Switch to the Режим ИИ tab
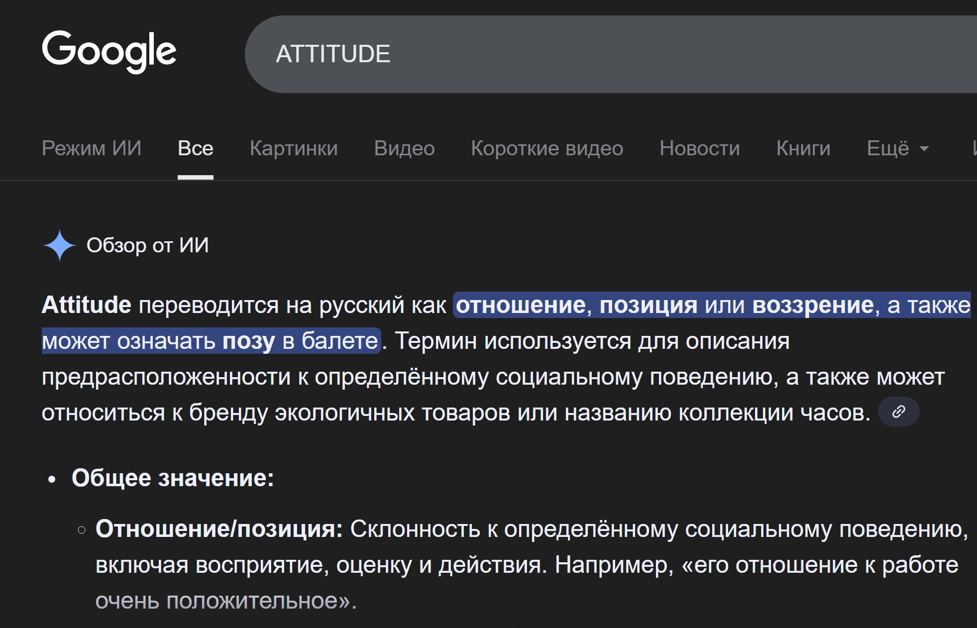 (x=92, y=148)
